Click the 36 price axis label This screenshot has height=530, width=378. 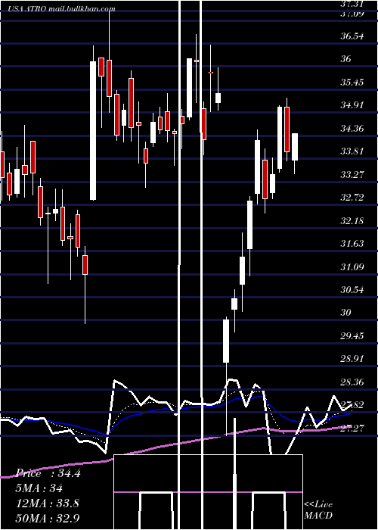click(346, 59)
